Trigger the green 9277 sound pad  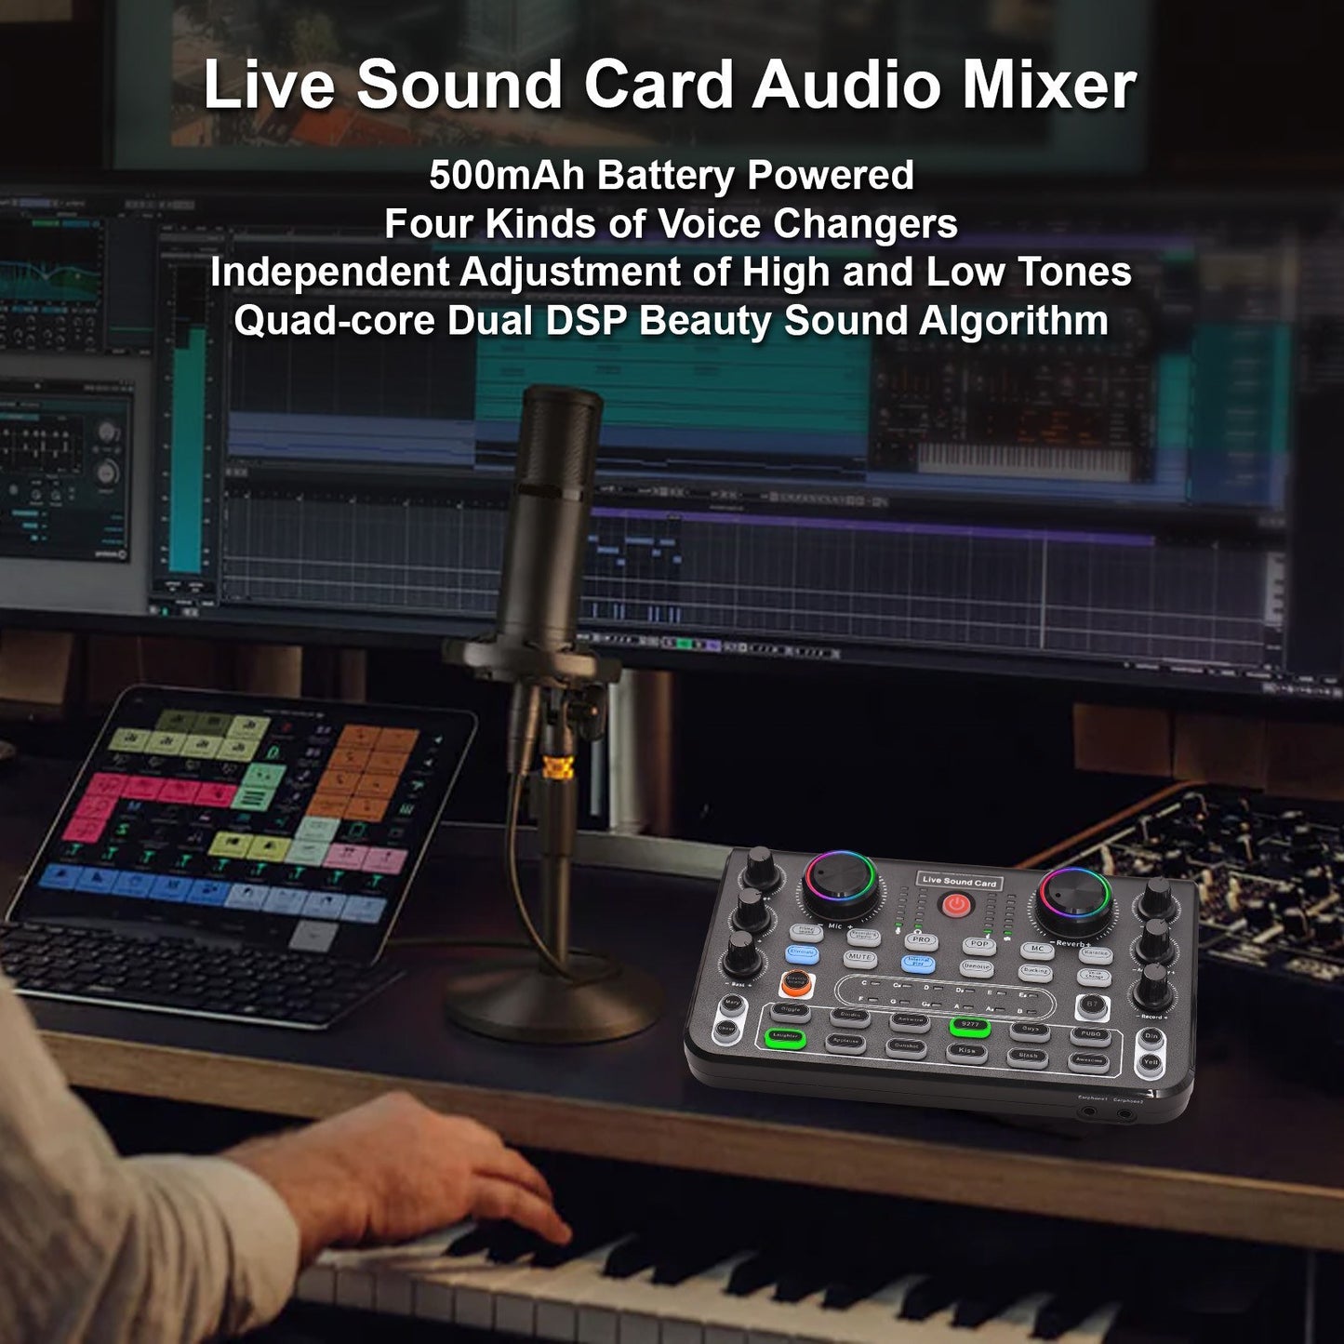(x=970, y=1027)
